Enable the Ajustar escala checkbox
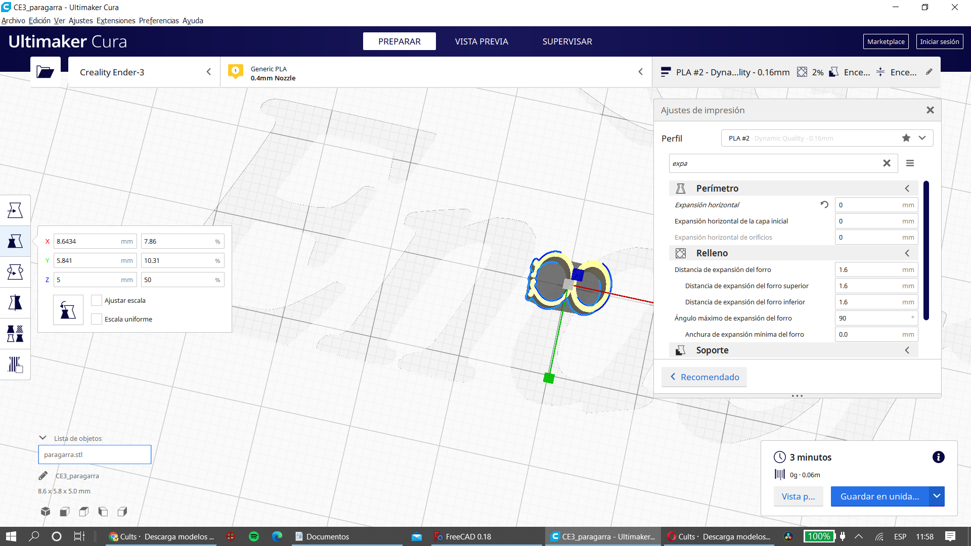Image resolution: width=971 pixels, height=546 pixels. (97, 300)
